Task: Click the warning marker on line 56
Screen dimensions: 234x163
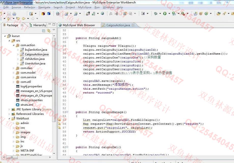Action: point(59,124)
